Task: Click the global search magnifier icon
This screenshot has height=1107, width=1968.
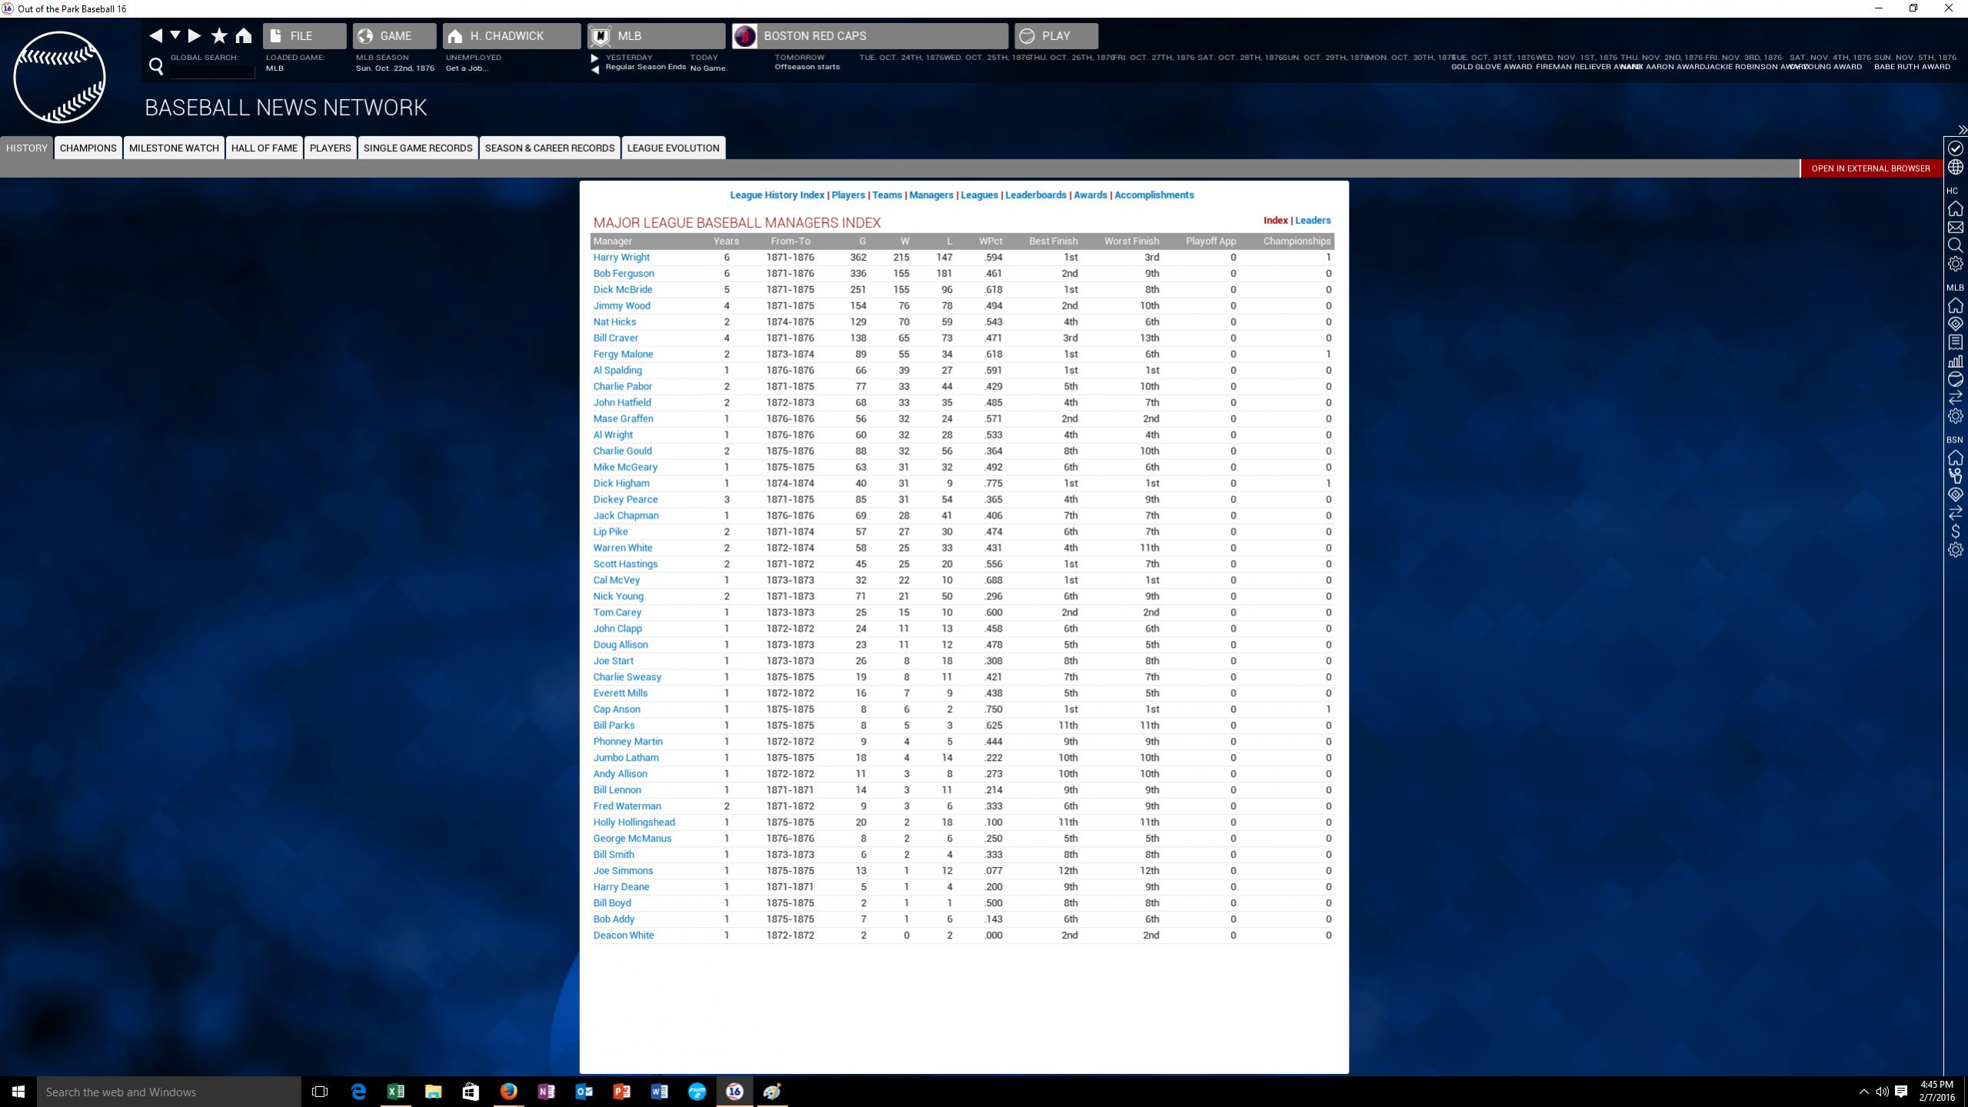Action: click(x=156, y=67)
